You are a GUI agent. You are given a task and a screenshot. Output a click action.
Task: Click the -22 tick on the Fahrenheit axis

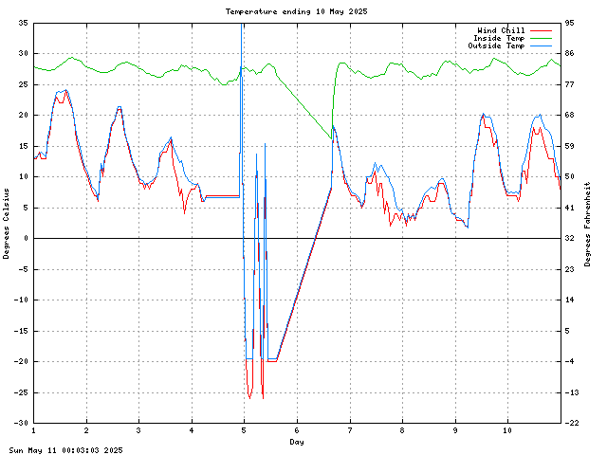pos(572,423)
